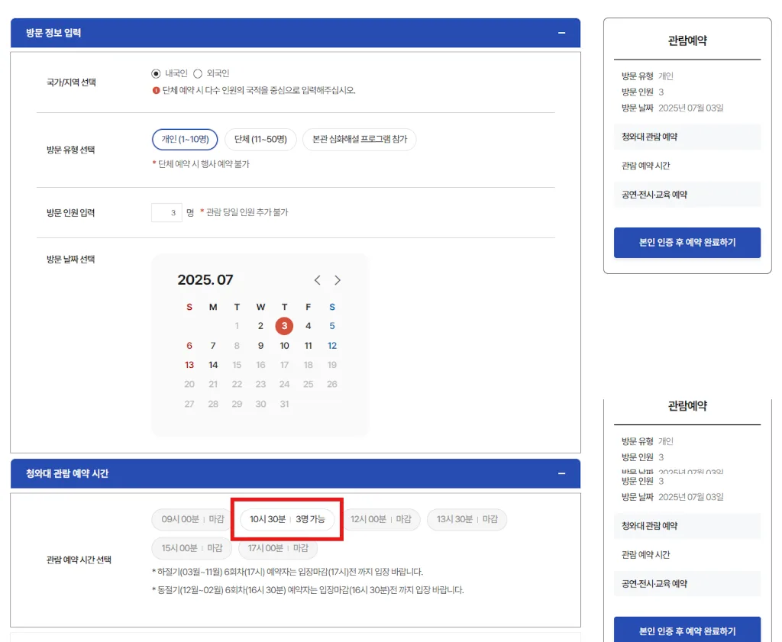Viewport: 782px width, 642px height.
Task: Click the 13시 30분 마감 time slot
Action: 467,519
